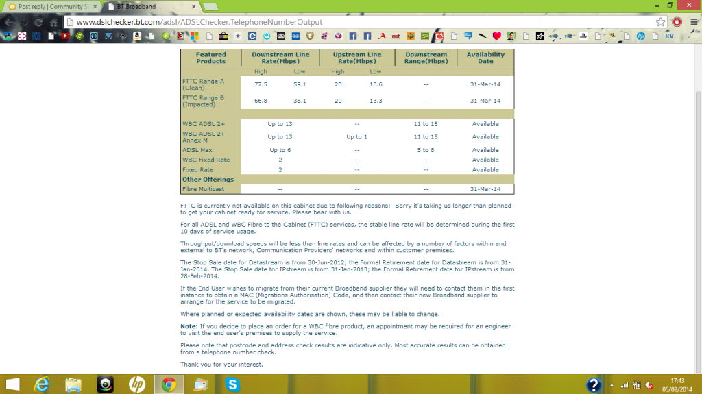Viewport: 702px width, 394px height.
Task: Open the shopping bag store bookmark
Action: pyautogui.click(x=223, y=36)
